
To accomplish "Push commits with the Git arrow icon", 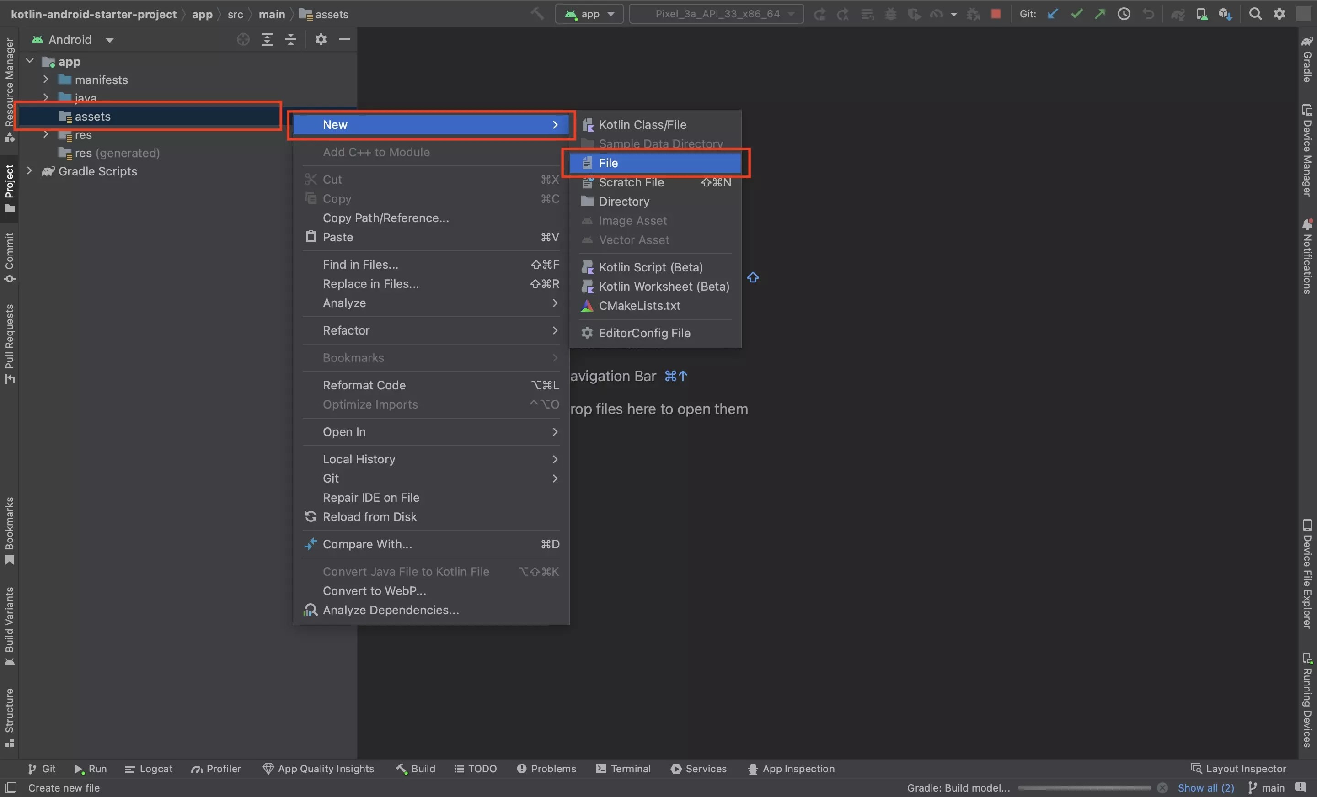I will pyautogui.click(x=1101, y=14).
